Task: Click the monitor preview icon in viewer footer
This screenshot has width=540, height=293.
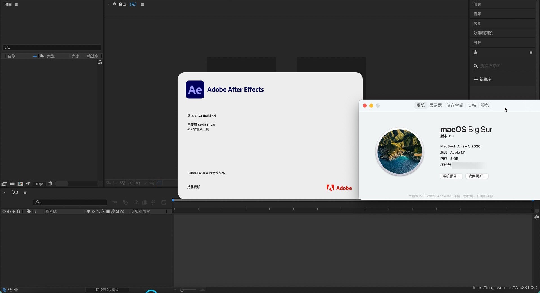Action: coord(115,183)
